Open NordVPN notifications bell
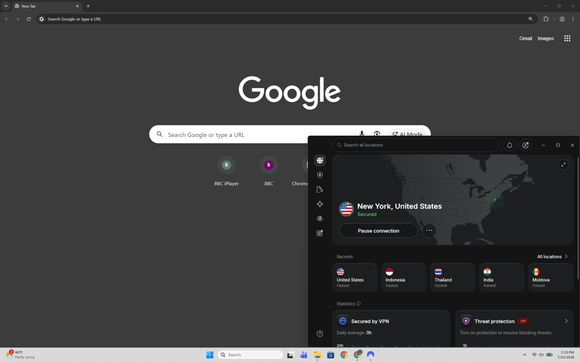Viewport: 580px width, 362px height. coord(509,145)
